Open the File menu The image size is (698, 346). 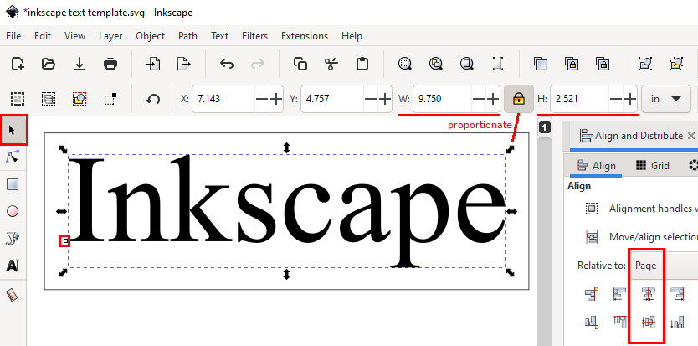coord(13,36)
